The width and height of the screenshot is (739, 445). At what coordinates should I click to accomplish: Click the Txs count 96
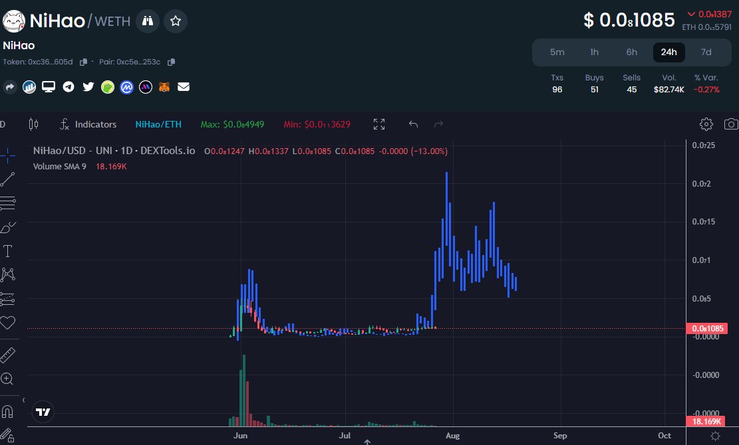coord(557,90)
